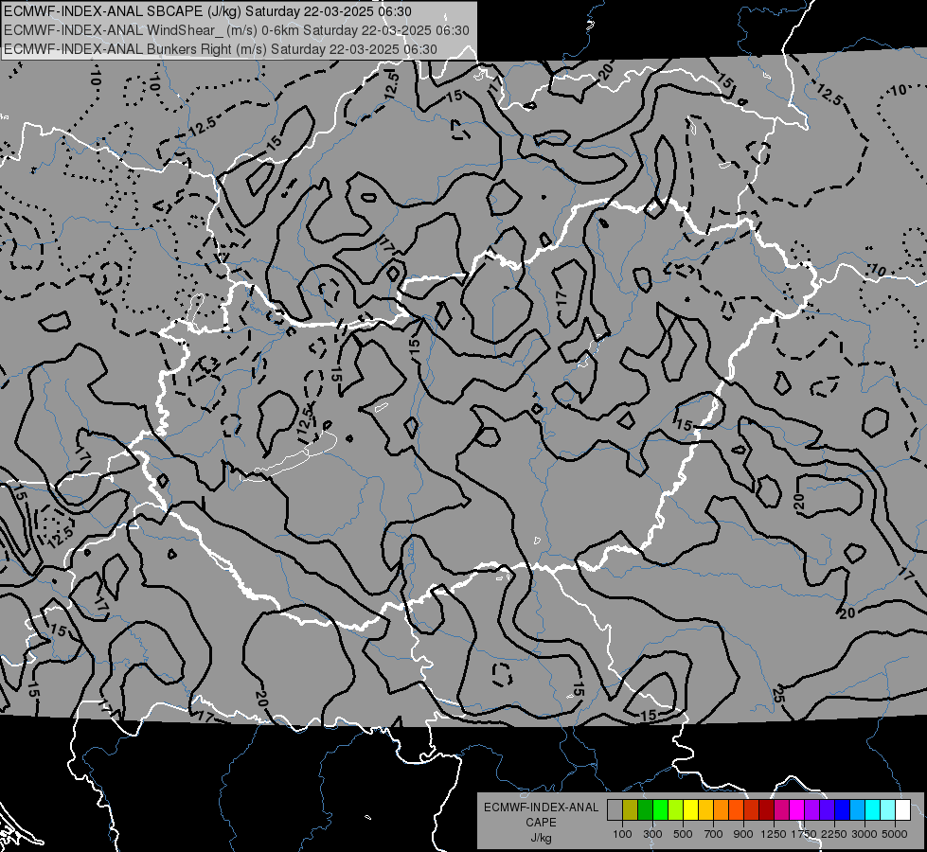Click the 1250 legend value label
Viewport: 927px width, 852px height.
[x=774, y=834]
